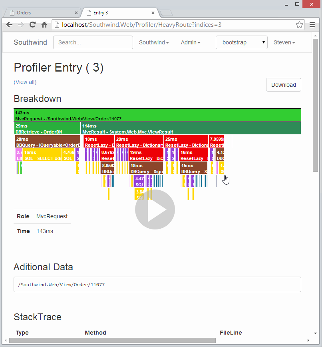Reload the page with refresh icon
Image resolution: width=322 pixels, height=347 pixels.
pyautogui.click(x=33, y=25)
